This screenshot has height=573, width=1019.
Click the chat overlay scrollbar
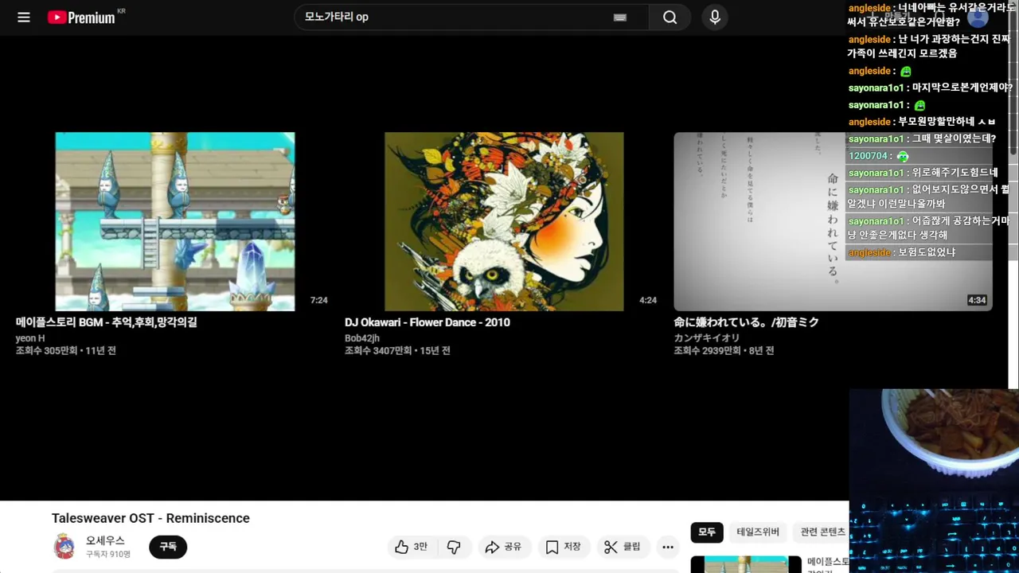tap(1013, 78)
